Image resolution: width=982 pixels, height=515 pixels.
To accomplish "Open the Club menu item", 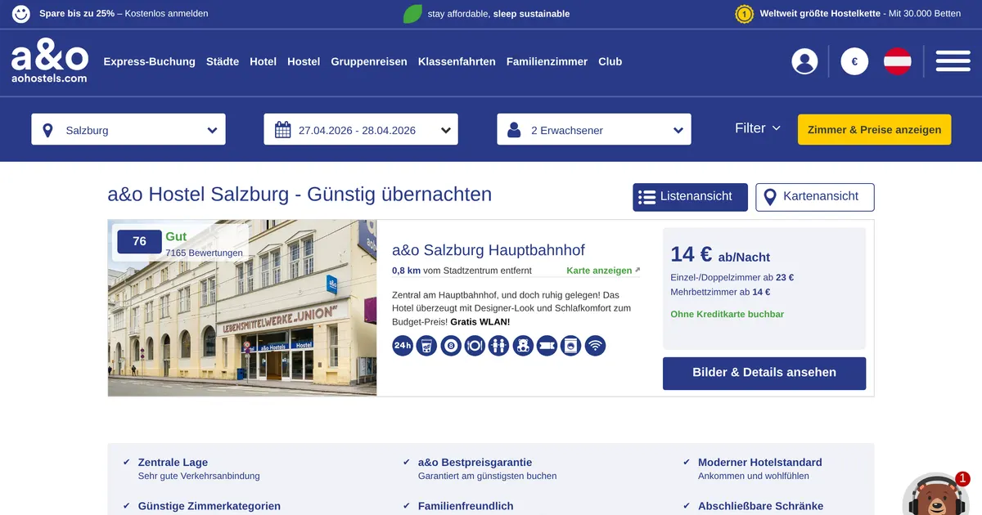I will click(610, 61).
